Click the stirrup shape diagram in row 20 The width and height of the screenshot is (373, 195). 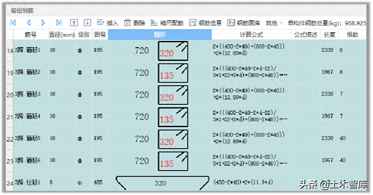click(x=173, y=95)
